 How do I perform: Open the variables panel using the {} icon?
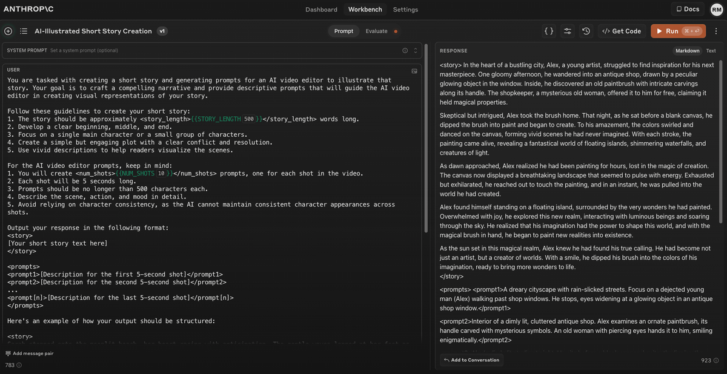[549, 31]
